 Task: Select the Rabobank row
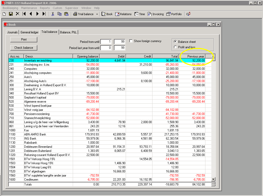tap(110, 142)
